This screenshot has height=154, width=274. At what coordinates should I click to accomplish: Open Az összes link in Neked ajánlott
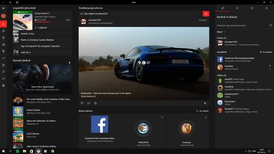click(203, 111)
